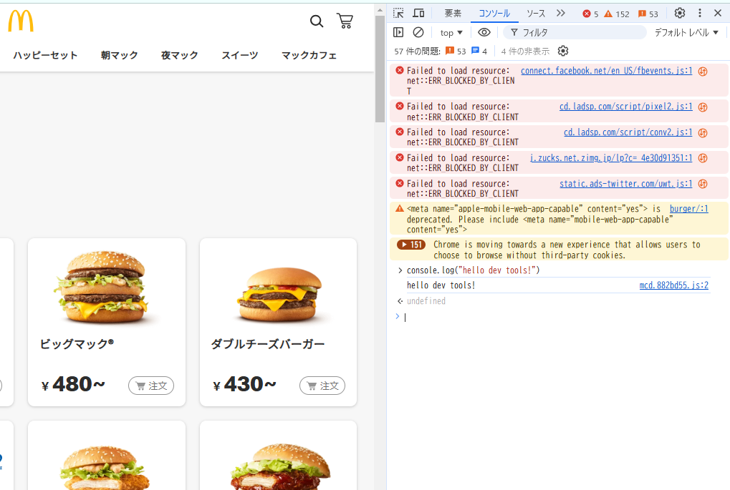
Task: Select the teriyaki chicken burger thumbnail bottom row
Action: 280,466
